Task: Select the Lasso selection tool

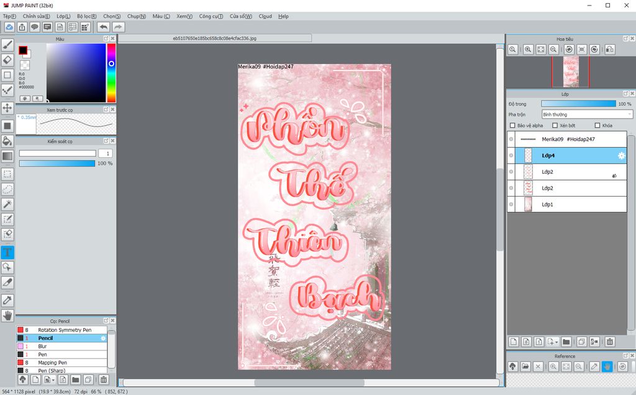Action: [7, 189]
